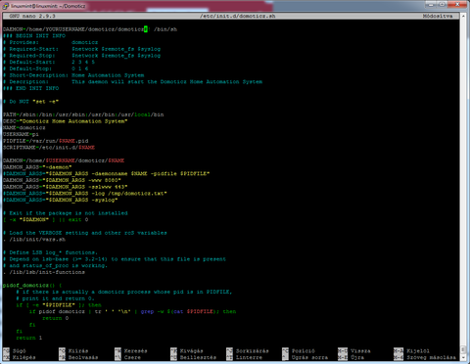Click the Required-Stop line
The image size is (470, 364).
coord(81,56)
